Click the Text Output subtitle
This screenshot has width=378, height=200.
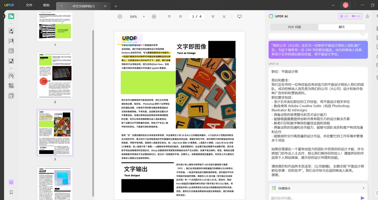(132, 176)
